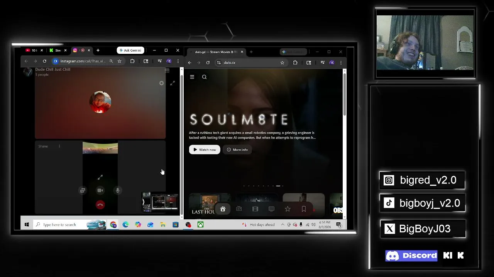The height and width of the screenshot is (277, 494).
Task: Open call settings gear in the Instagram call
Action: coord(162,83)
